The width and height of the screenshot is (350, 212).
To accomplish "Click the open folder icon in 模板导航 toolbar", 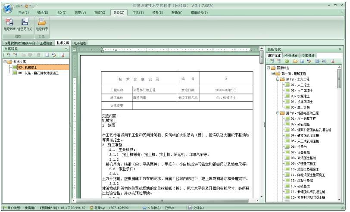I will (295, 61).
